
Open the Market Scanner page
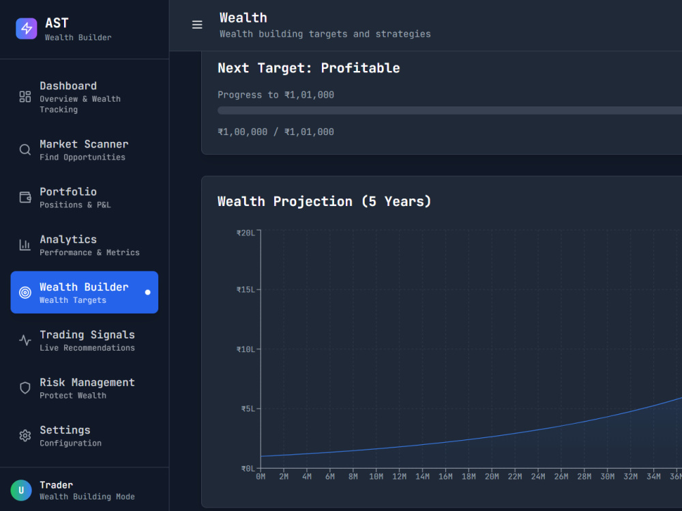[x=85, y=149]
